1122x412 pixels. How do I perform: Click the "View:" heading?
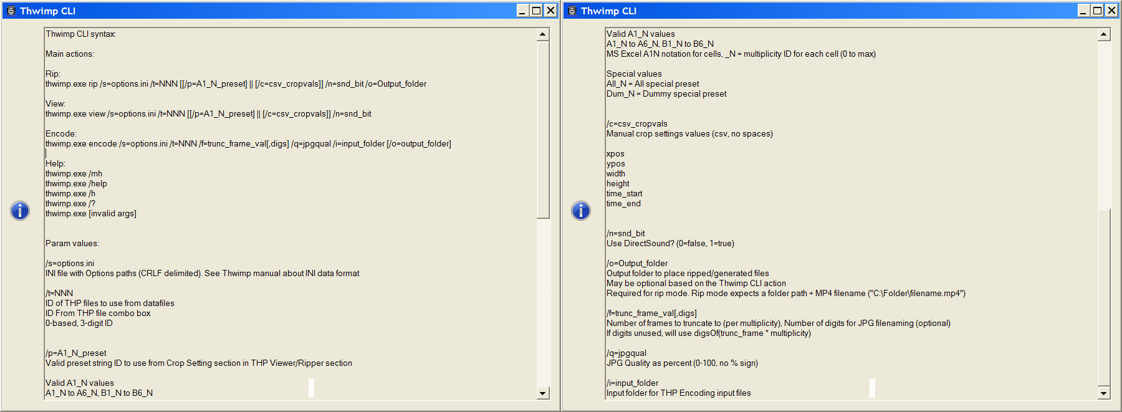coord(55,104)
